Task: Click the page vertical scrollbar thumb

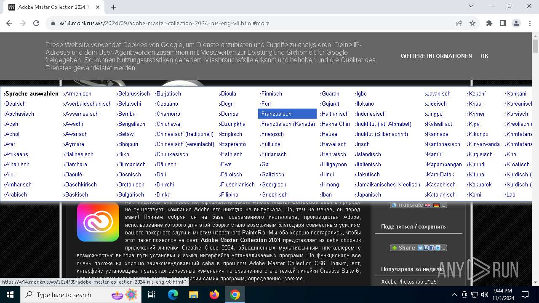Action: [535, 46]
